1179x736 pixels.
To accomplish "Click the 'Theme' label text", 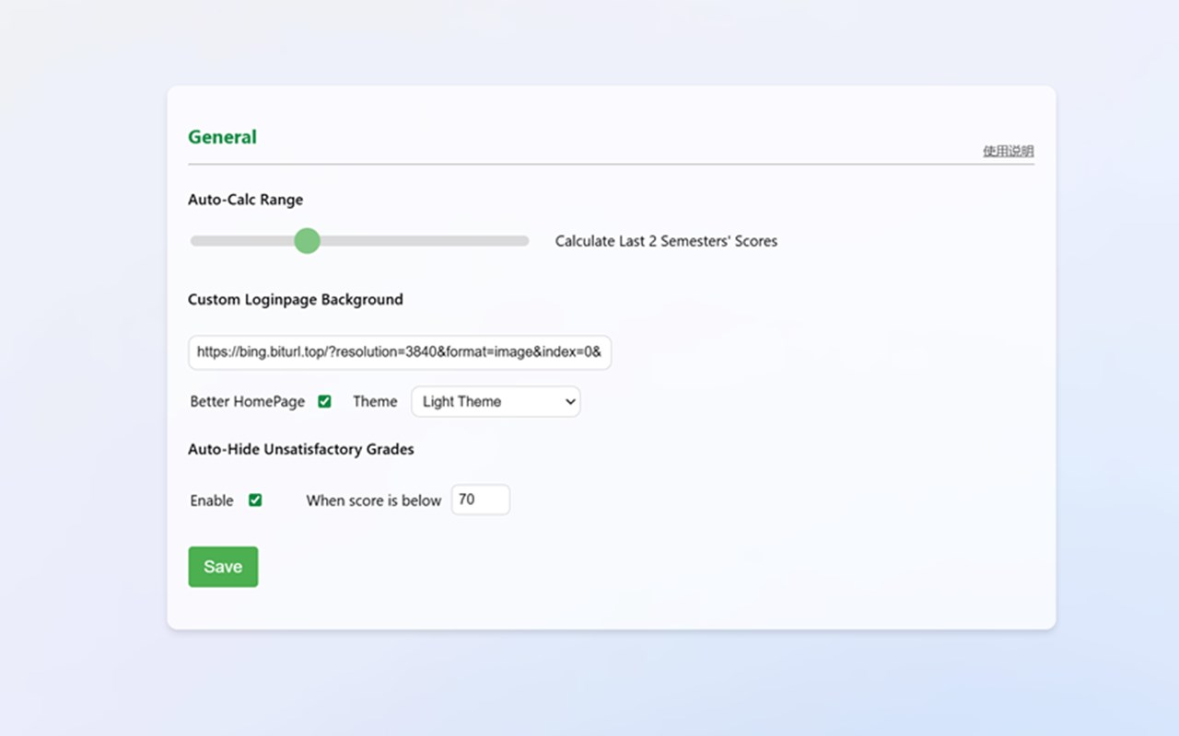I will (x=375, y=401).
